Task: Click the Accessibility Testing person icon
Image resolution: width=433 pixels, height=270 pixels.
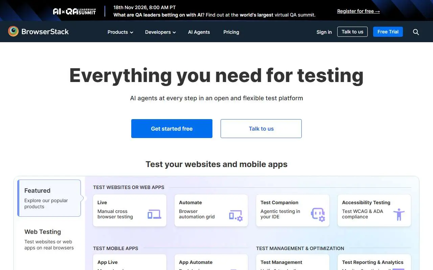Action: 399,215
